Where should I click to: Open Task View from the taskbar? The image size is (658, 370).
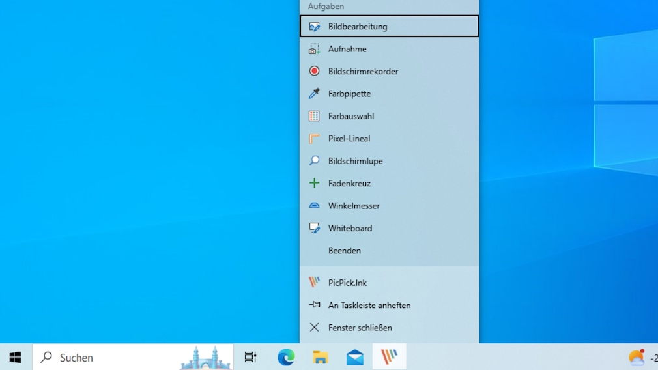coord(250,357)
